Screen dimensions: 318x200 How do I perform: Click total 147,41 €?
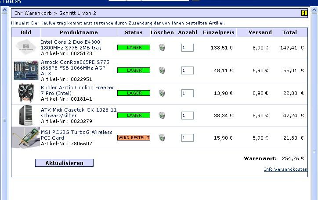(x=292, y=48)
